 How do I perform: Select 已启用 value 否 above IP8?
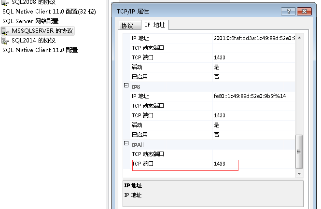(x=253, y=77)
